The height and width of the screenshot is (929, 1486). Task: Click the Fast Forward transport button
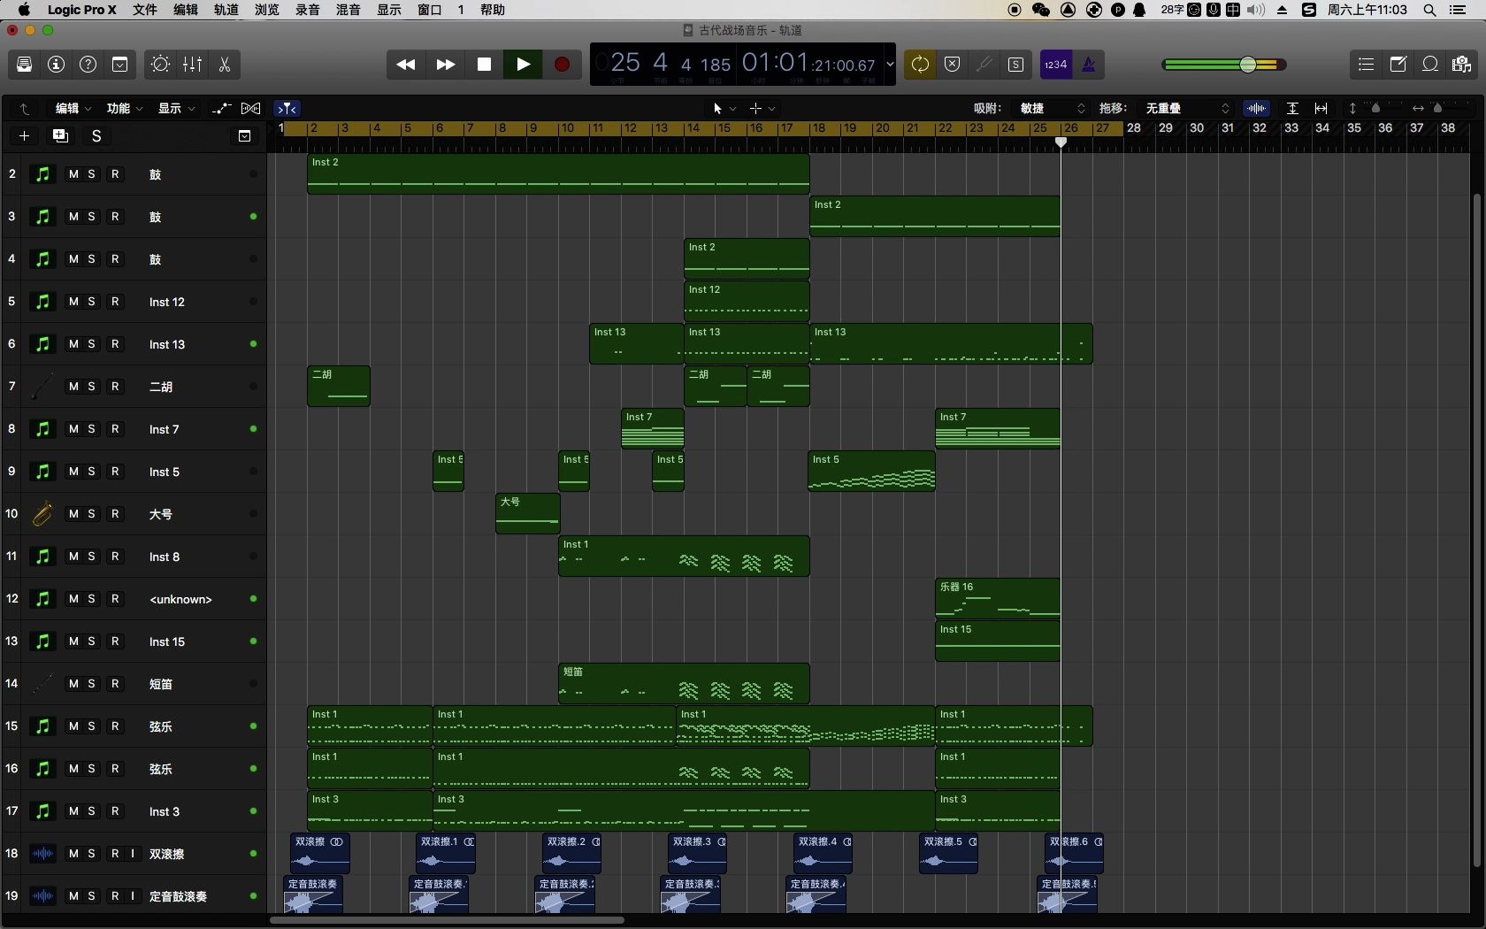coord(446,65)
